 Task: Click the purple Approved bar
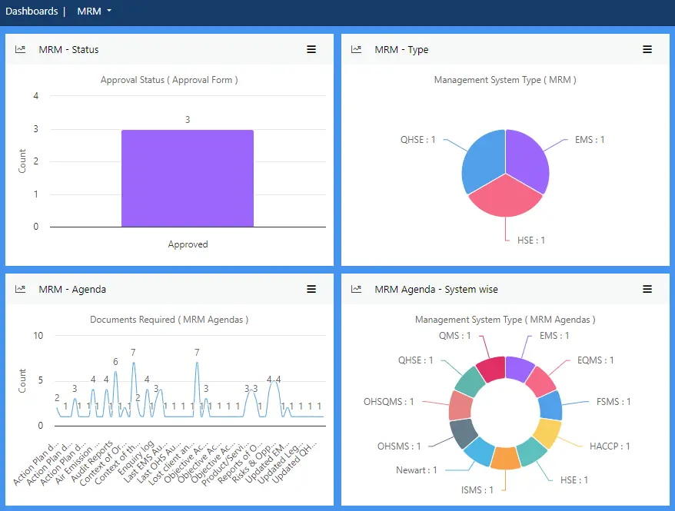[x=187, y=178]
